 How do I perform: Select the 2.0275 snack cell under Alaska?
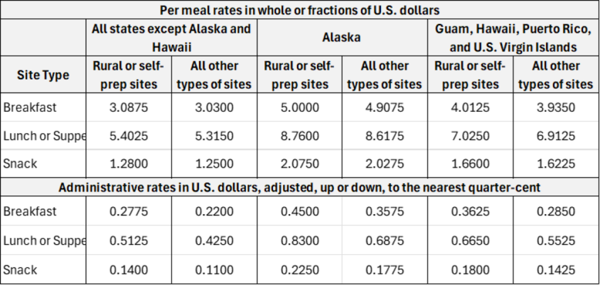click(x=384, y=164)
